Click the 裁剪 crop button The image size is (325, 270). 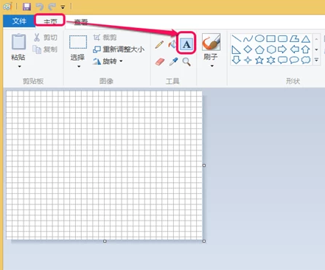click(105, 38)
